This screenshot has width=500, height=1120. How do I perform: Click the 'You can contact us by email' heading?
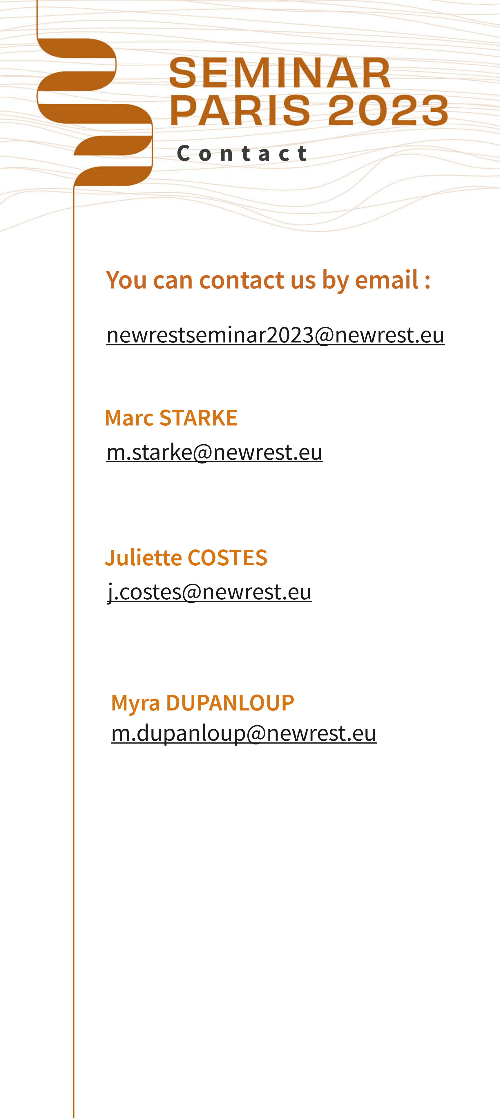pyautogui.click(x=268, y=279)
